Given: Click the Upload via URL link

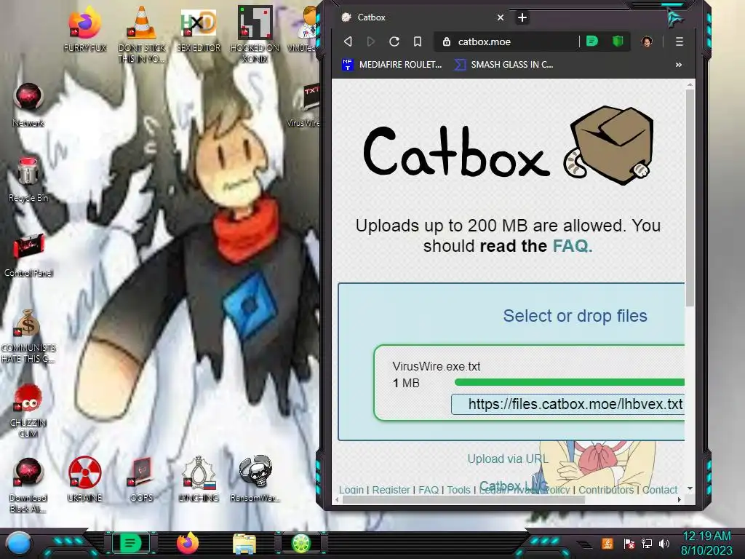Looking at the screenshot, I should [x=508, y=459].
